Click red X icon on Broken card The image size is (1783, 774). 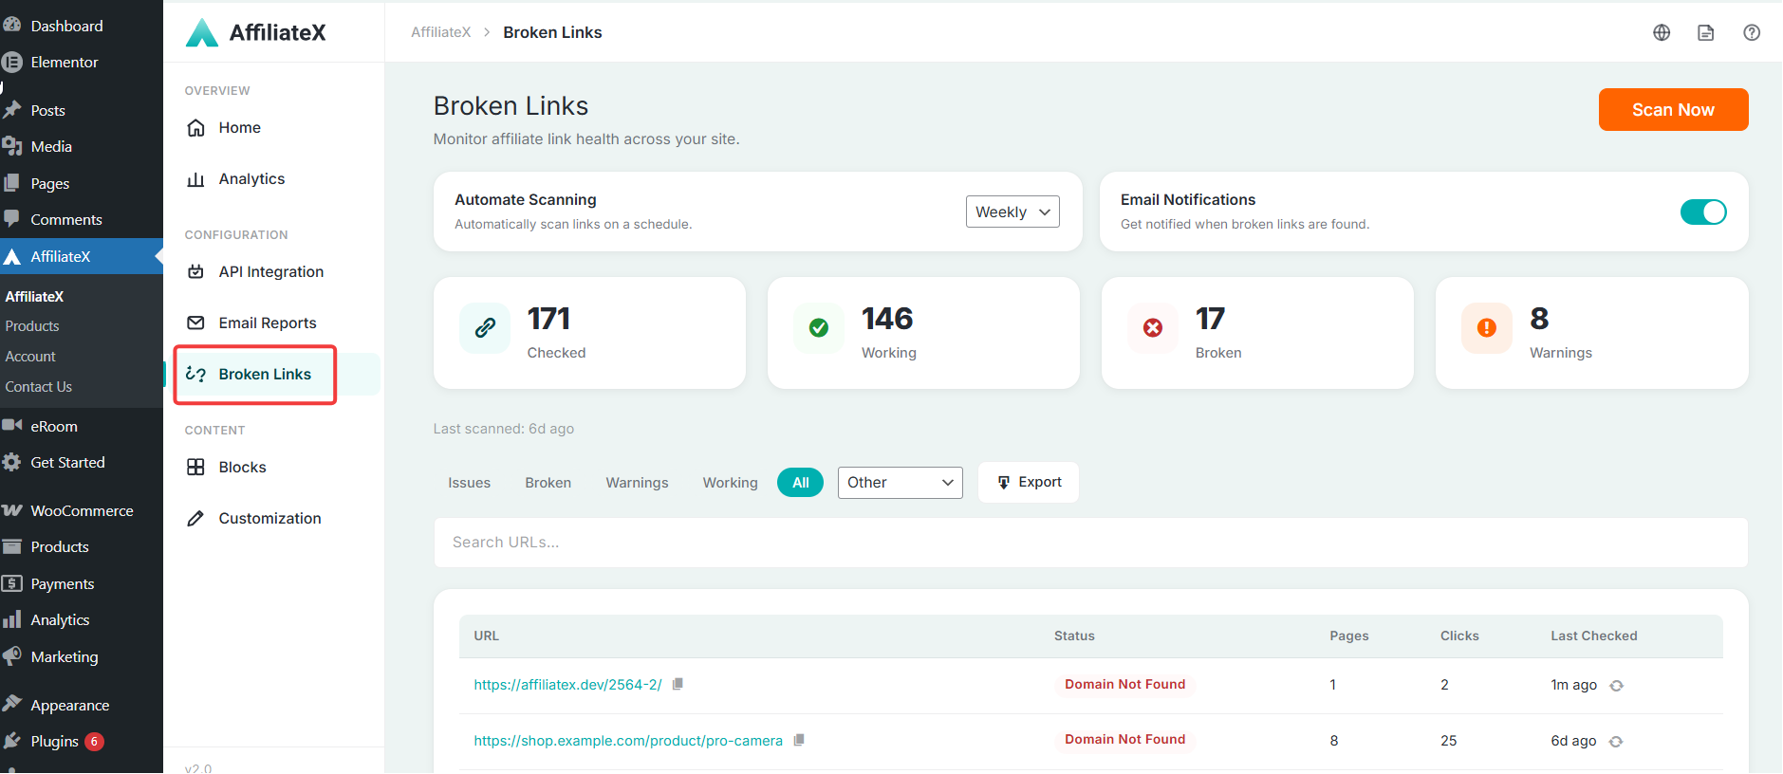point(1153,328)
